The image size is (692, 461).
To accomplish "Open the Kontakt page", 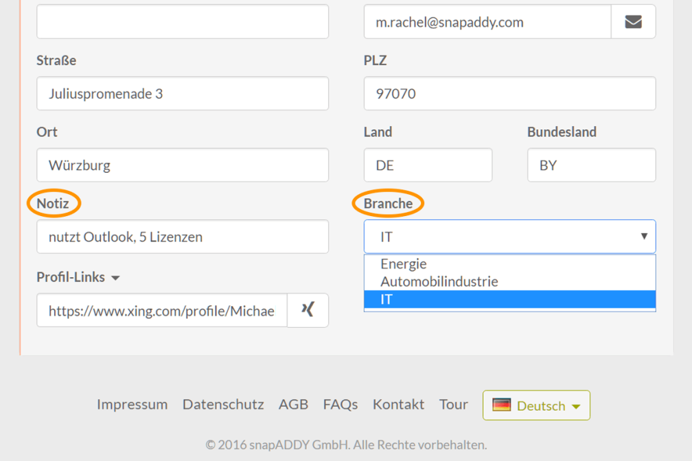I will pos(398,405).
